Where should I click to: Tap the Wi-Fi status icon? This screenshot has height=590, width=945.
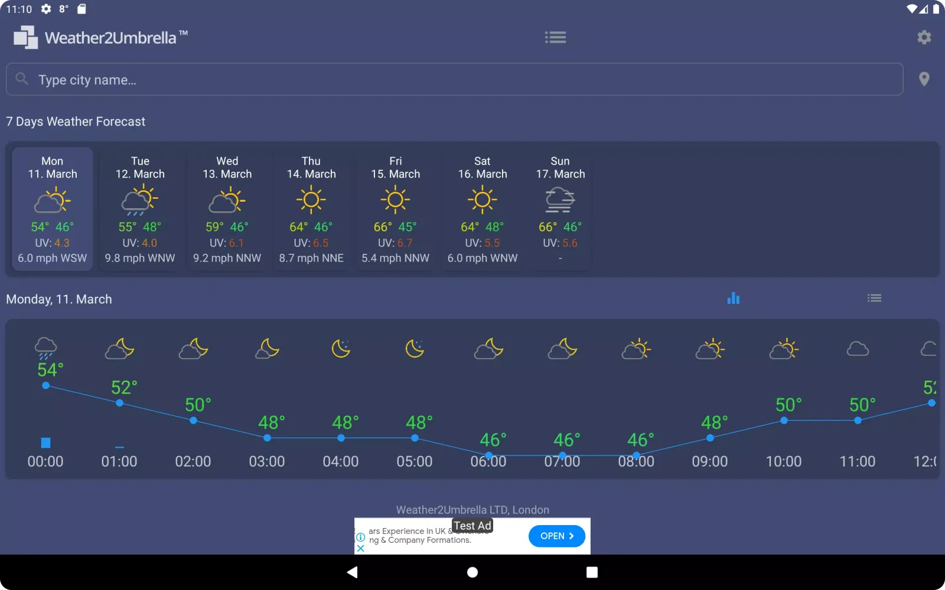click(912, 9)
